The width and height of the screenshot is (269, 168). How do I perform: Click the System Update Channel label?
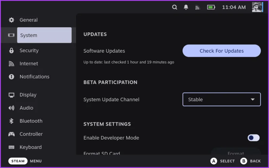click(111, 100)
